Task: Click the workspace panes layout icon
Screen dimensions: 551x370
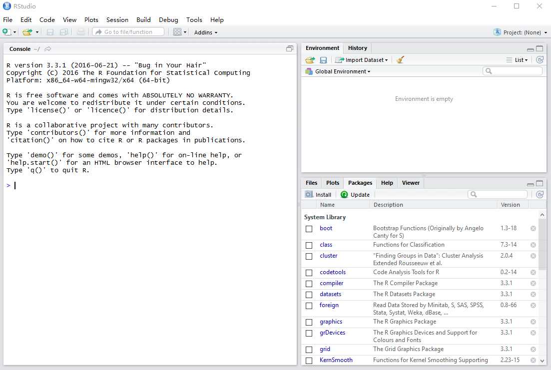Action: coord(177,32)
